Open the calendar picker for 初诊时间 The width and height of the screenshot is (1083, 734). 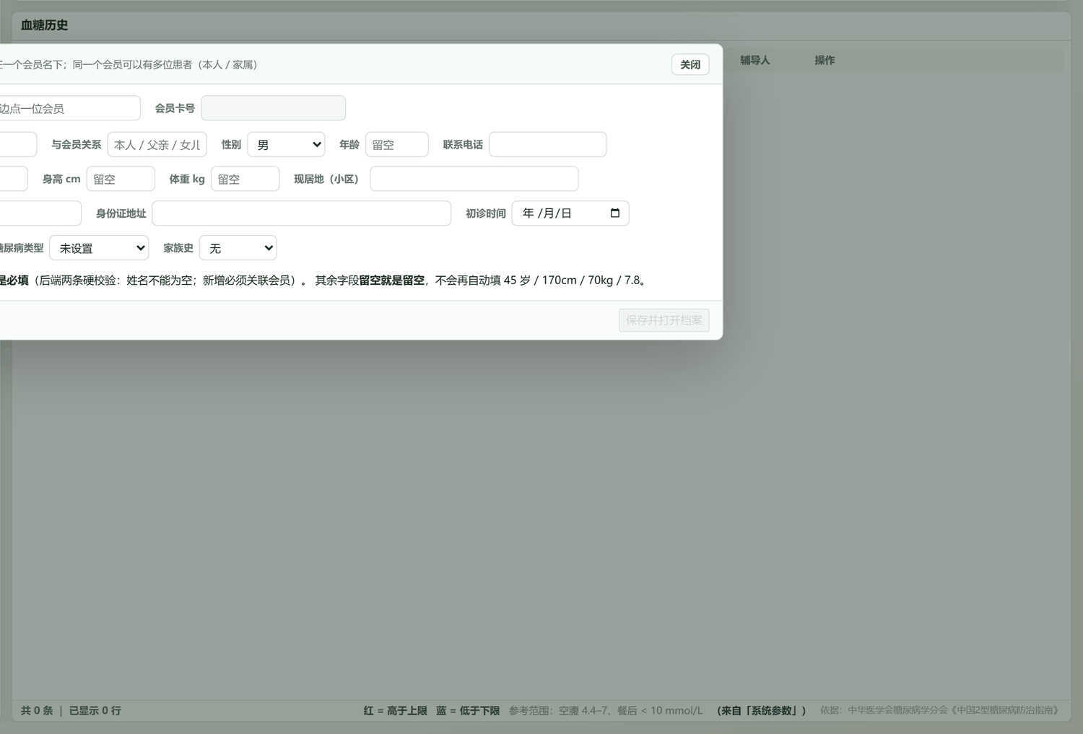[614, 213]
